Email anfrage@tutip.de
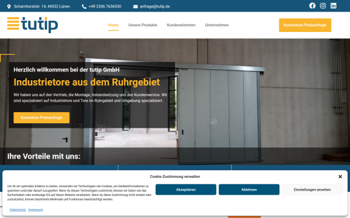This screenshot has height=218, width=350. point(155,6)
